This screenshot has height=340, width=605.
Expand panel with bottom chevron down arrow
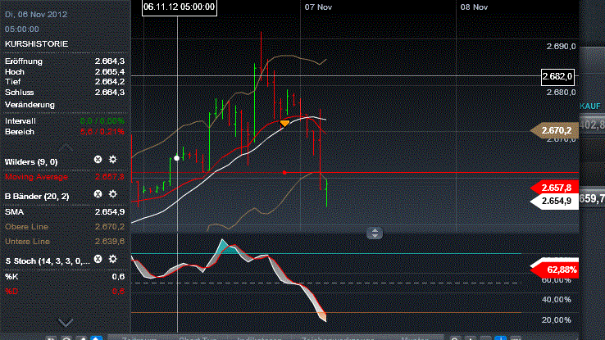coord(66,322)
